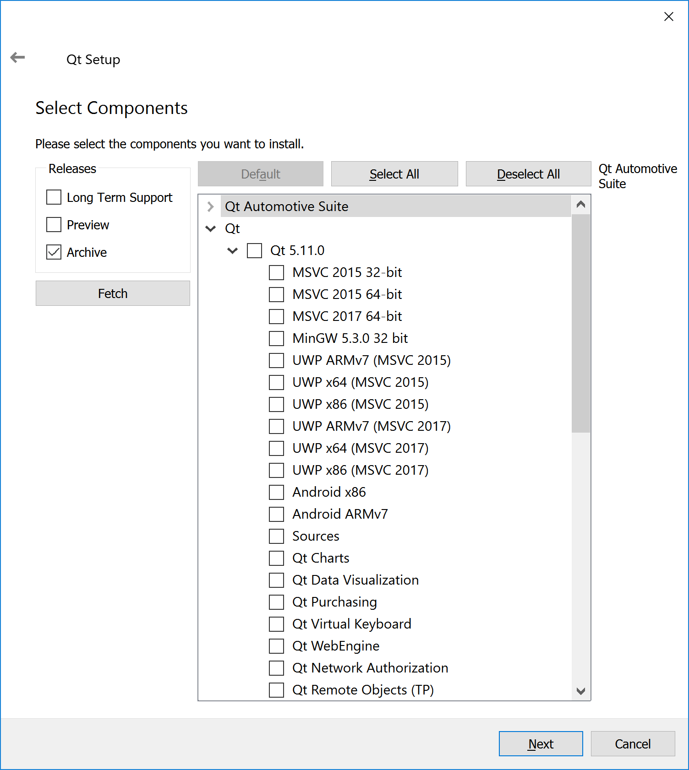689x770 pixels.
Task: Close the Qt Setup window
Action: [668, 17]
